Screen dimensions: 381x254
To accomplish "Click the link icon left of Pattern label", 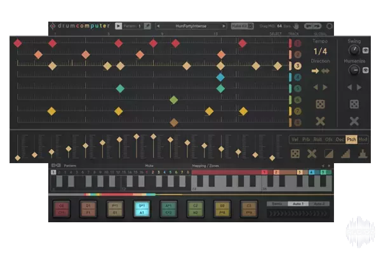I will pyautogui.click(x=56, y=166).
